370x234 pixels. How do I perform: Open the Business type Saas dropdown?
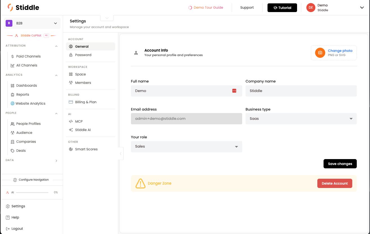tap(301, 119)
